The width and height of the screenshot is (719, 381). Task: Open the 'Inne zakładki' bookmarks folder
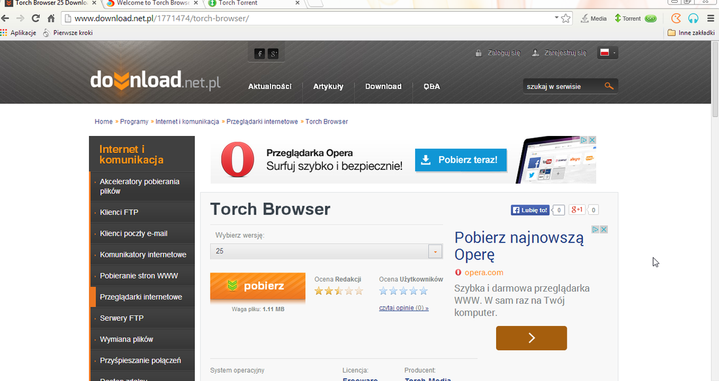(692, 33)
